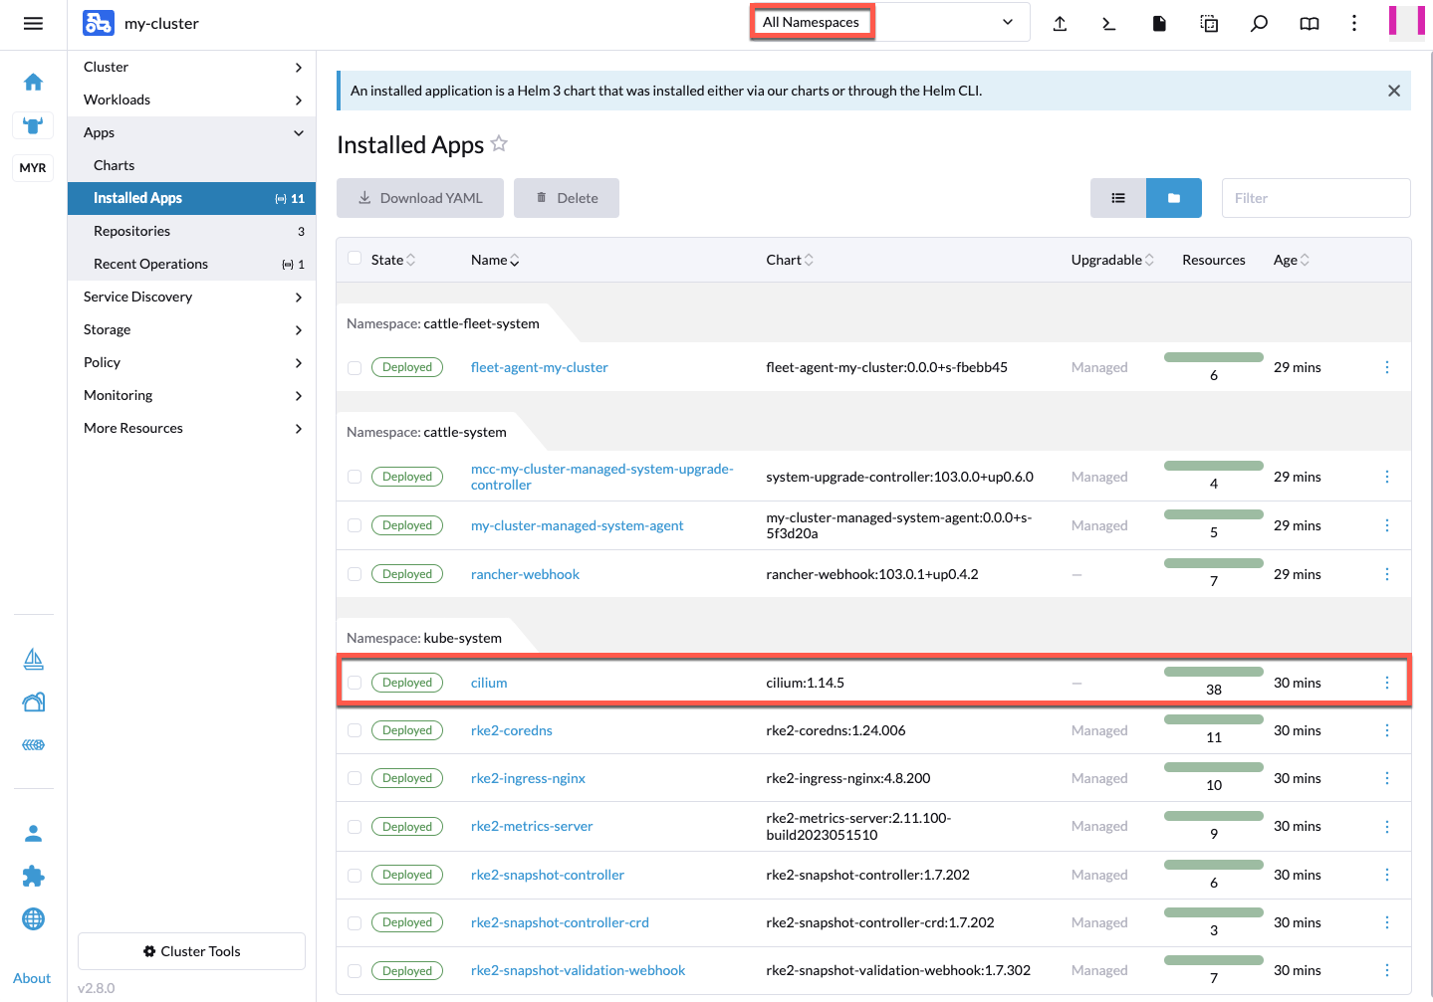Open the Virtualization Management icon

click(x=33, y=744)
